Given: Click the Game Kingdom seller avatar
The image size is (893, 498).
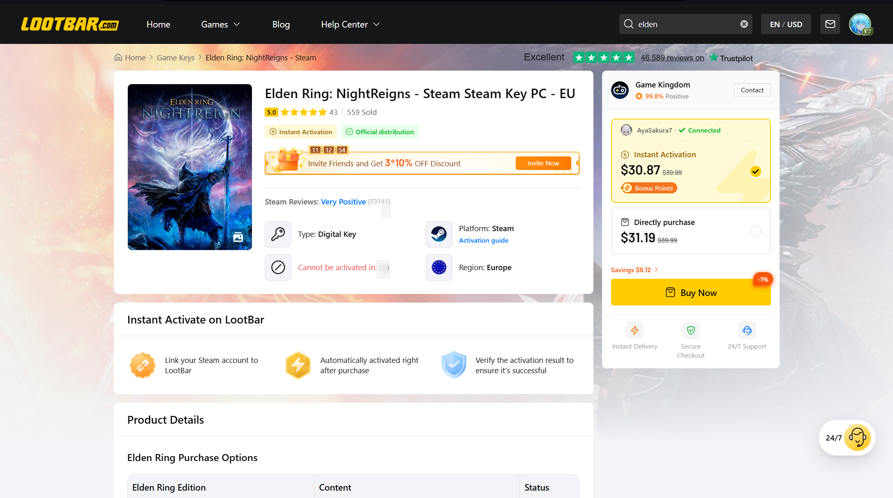Looking at the screenshot, I should point(620,90).
